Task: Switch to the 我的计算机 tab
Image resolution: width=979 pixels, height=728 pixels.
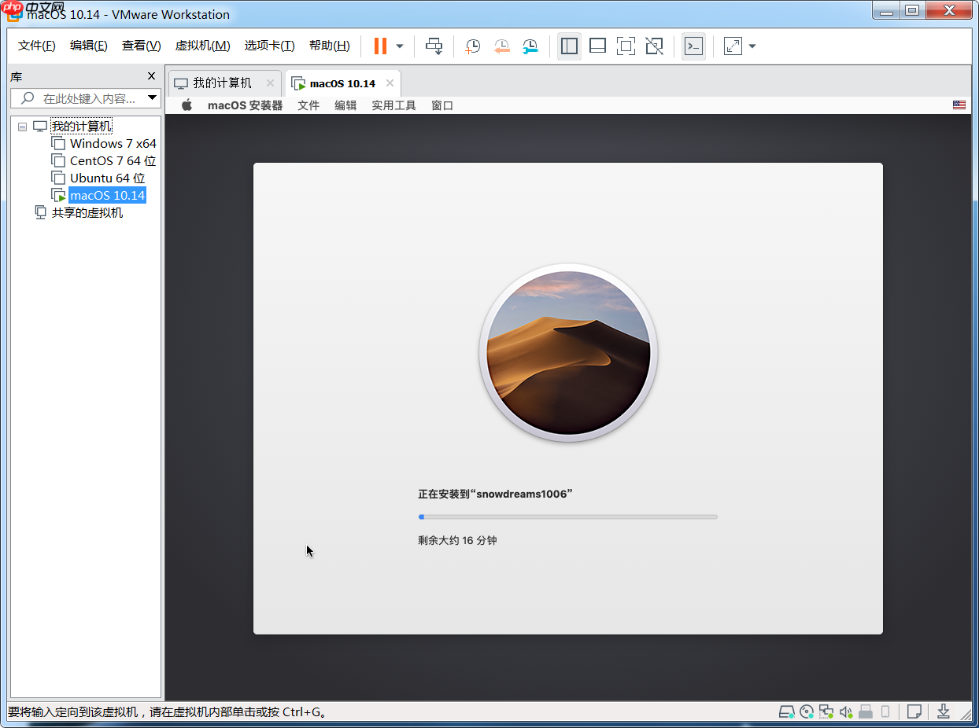Action: (x=223, y=83)
